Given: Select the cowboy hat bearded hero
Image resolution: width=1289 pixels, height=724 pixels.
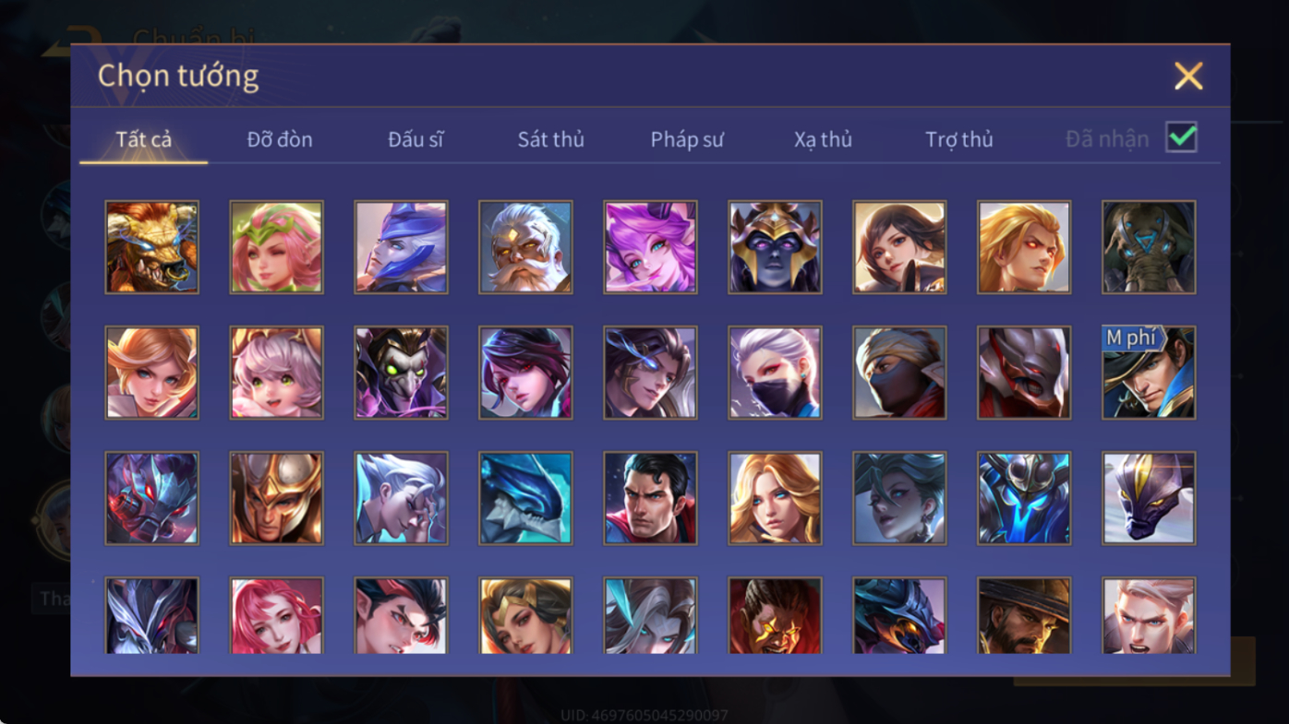Looking at the screenshot, I should (1024, 616).
